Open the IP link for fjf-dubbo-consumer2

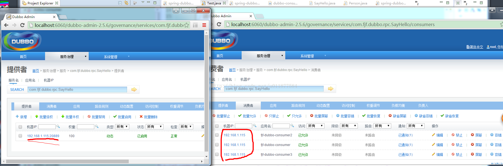click(234, 135)
